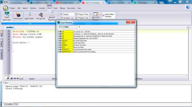Select the XT fuse row
Viewport: 192px width, 107px height.
(96, 34)
